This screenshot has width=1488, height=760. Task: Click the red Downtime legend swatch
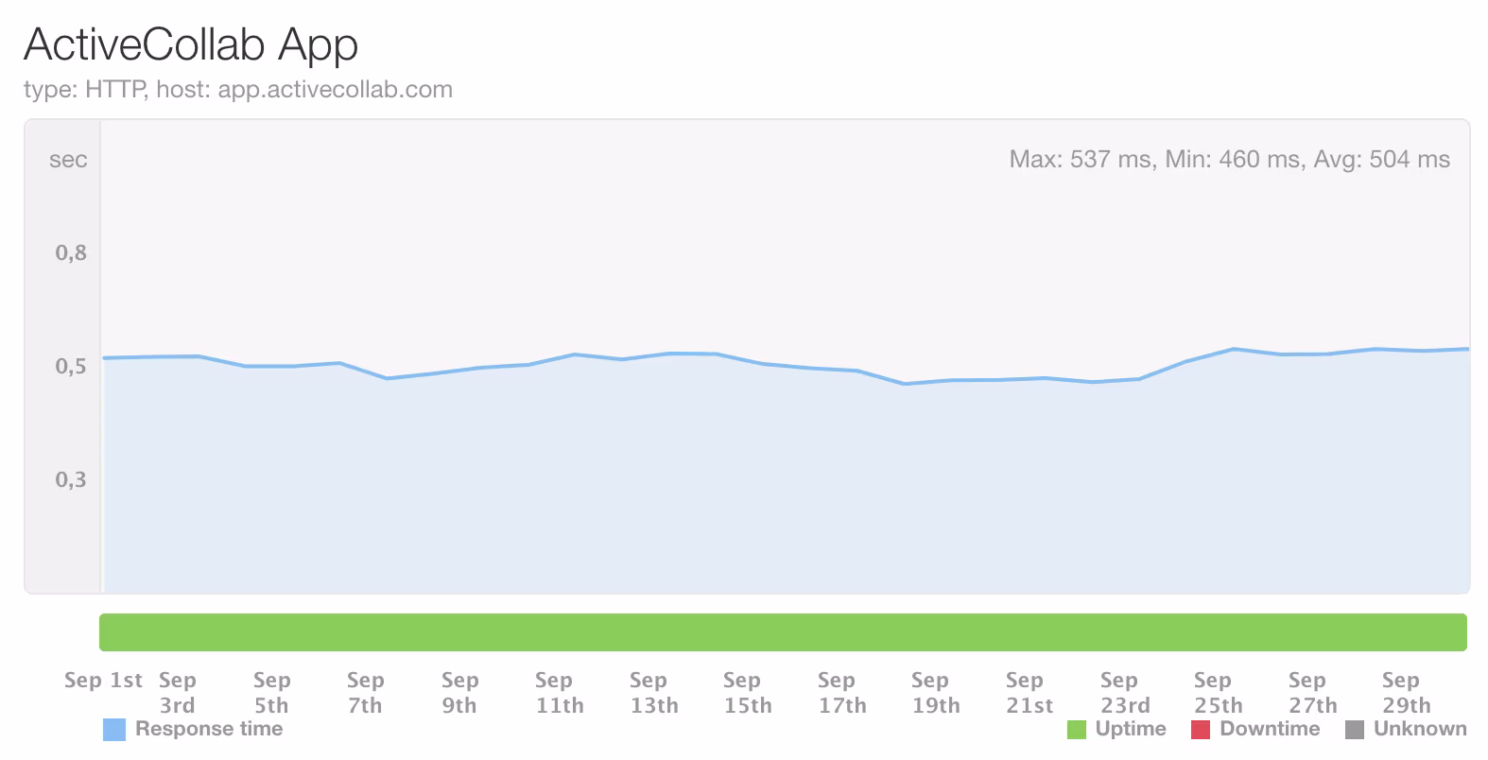[1201, 730]
